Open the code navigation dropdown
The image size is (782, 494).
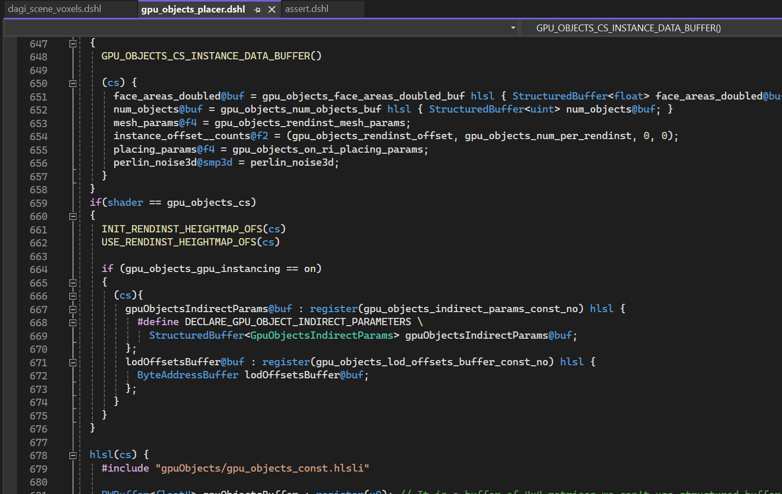512,28
